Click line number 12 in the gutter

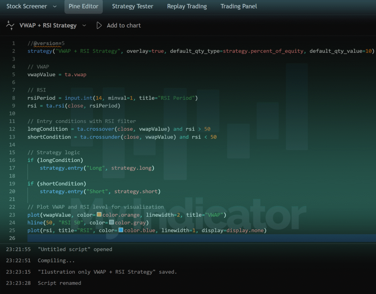(x=12, y=129)
